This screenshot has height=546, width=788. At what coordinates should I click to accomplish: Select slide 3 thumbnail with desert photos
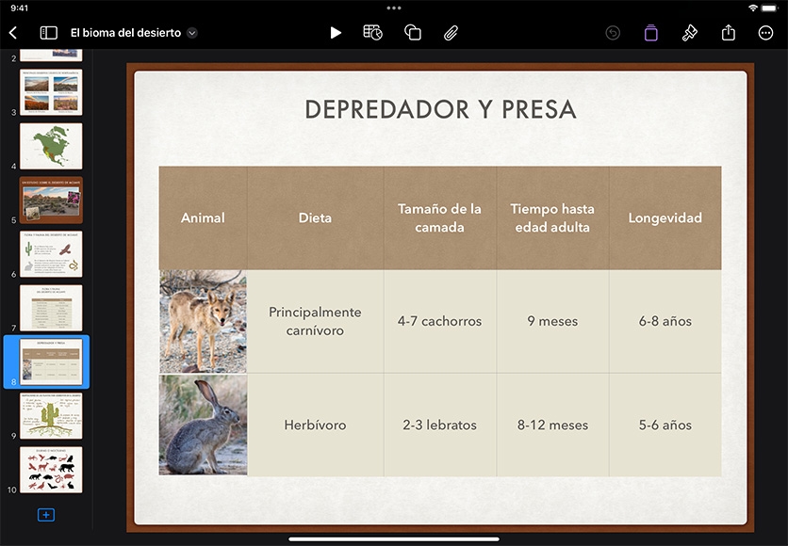(x=51, y=92)
